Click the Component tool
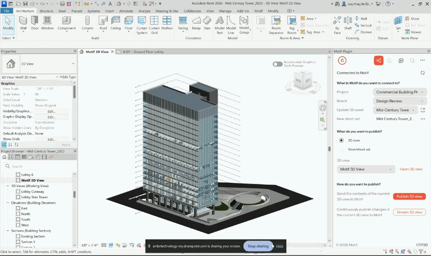This screenshot has width=431, height=256. [66, 23]
